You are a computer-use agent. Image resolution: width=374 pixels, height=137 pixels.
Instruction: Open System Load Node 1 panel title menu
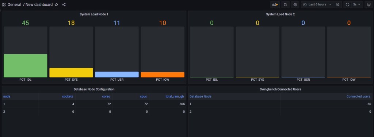[94, 14]
